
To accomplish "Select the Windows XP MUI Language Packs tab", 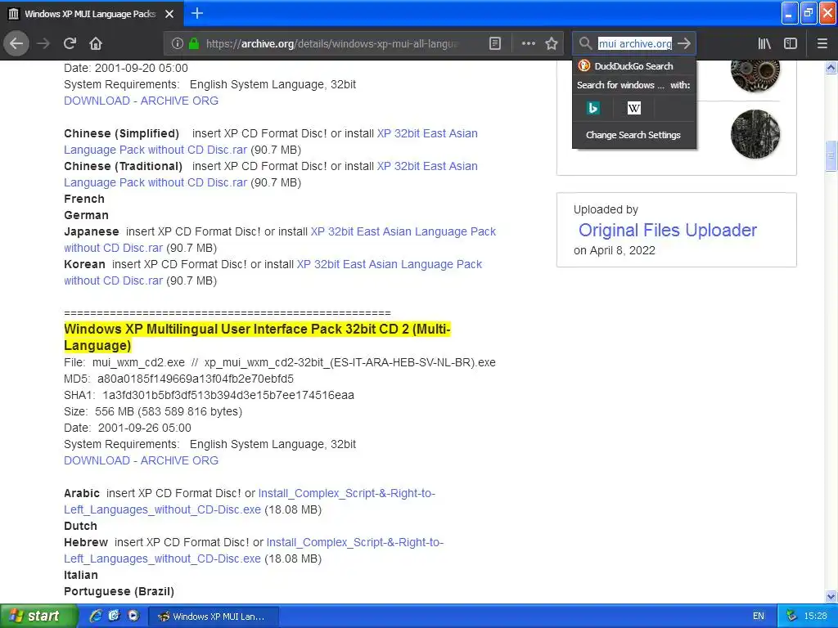I will coord(91,14).
